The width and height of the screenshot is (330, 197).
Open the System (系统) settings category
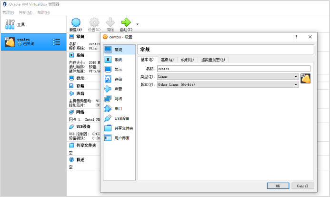pyautogui.click(x=120, y=60)
